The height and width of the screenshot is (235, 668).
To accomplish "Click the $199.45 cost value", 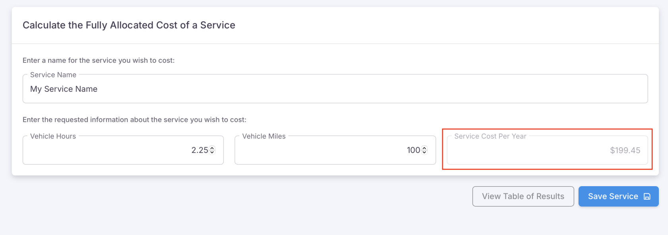I will pyautogui.click(x=625, y=150).
